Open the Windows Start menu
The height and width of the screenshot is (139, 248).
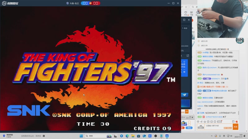[81, 136]
